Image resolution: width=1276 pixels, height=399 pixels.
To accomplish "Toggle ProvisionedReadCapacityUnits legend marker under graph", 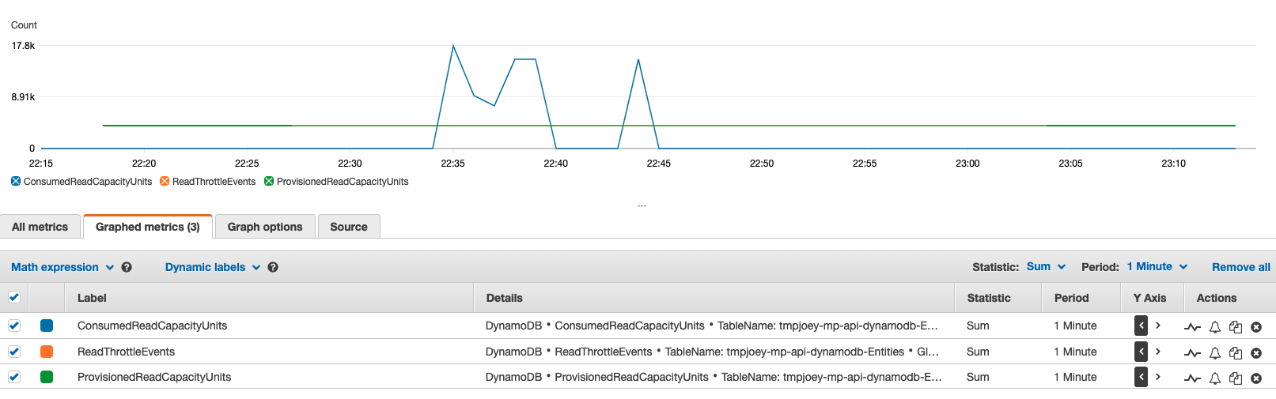I will coord(269,181).
